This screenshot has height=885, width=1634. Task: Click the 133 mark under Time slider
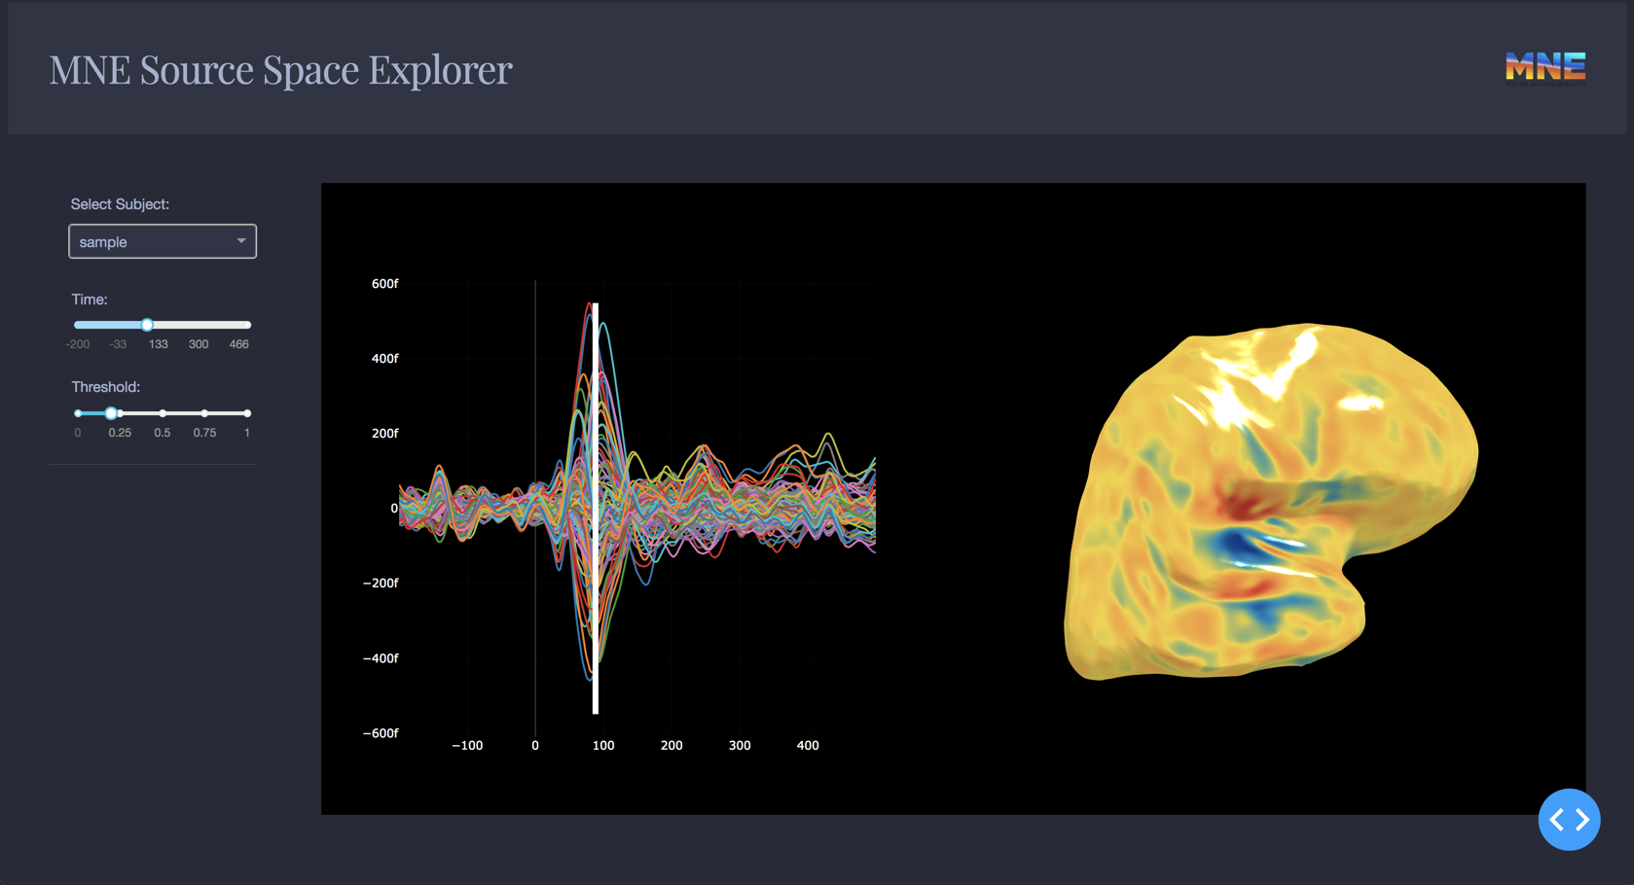pyautogui.click(x=159, y=344)
